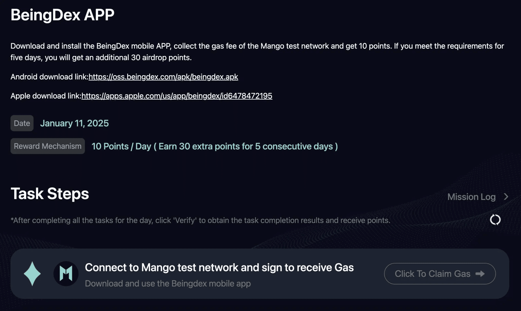Click the refresh spinner icon
This screenshot has width=521, height=311.
coord(495,220)
